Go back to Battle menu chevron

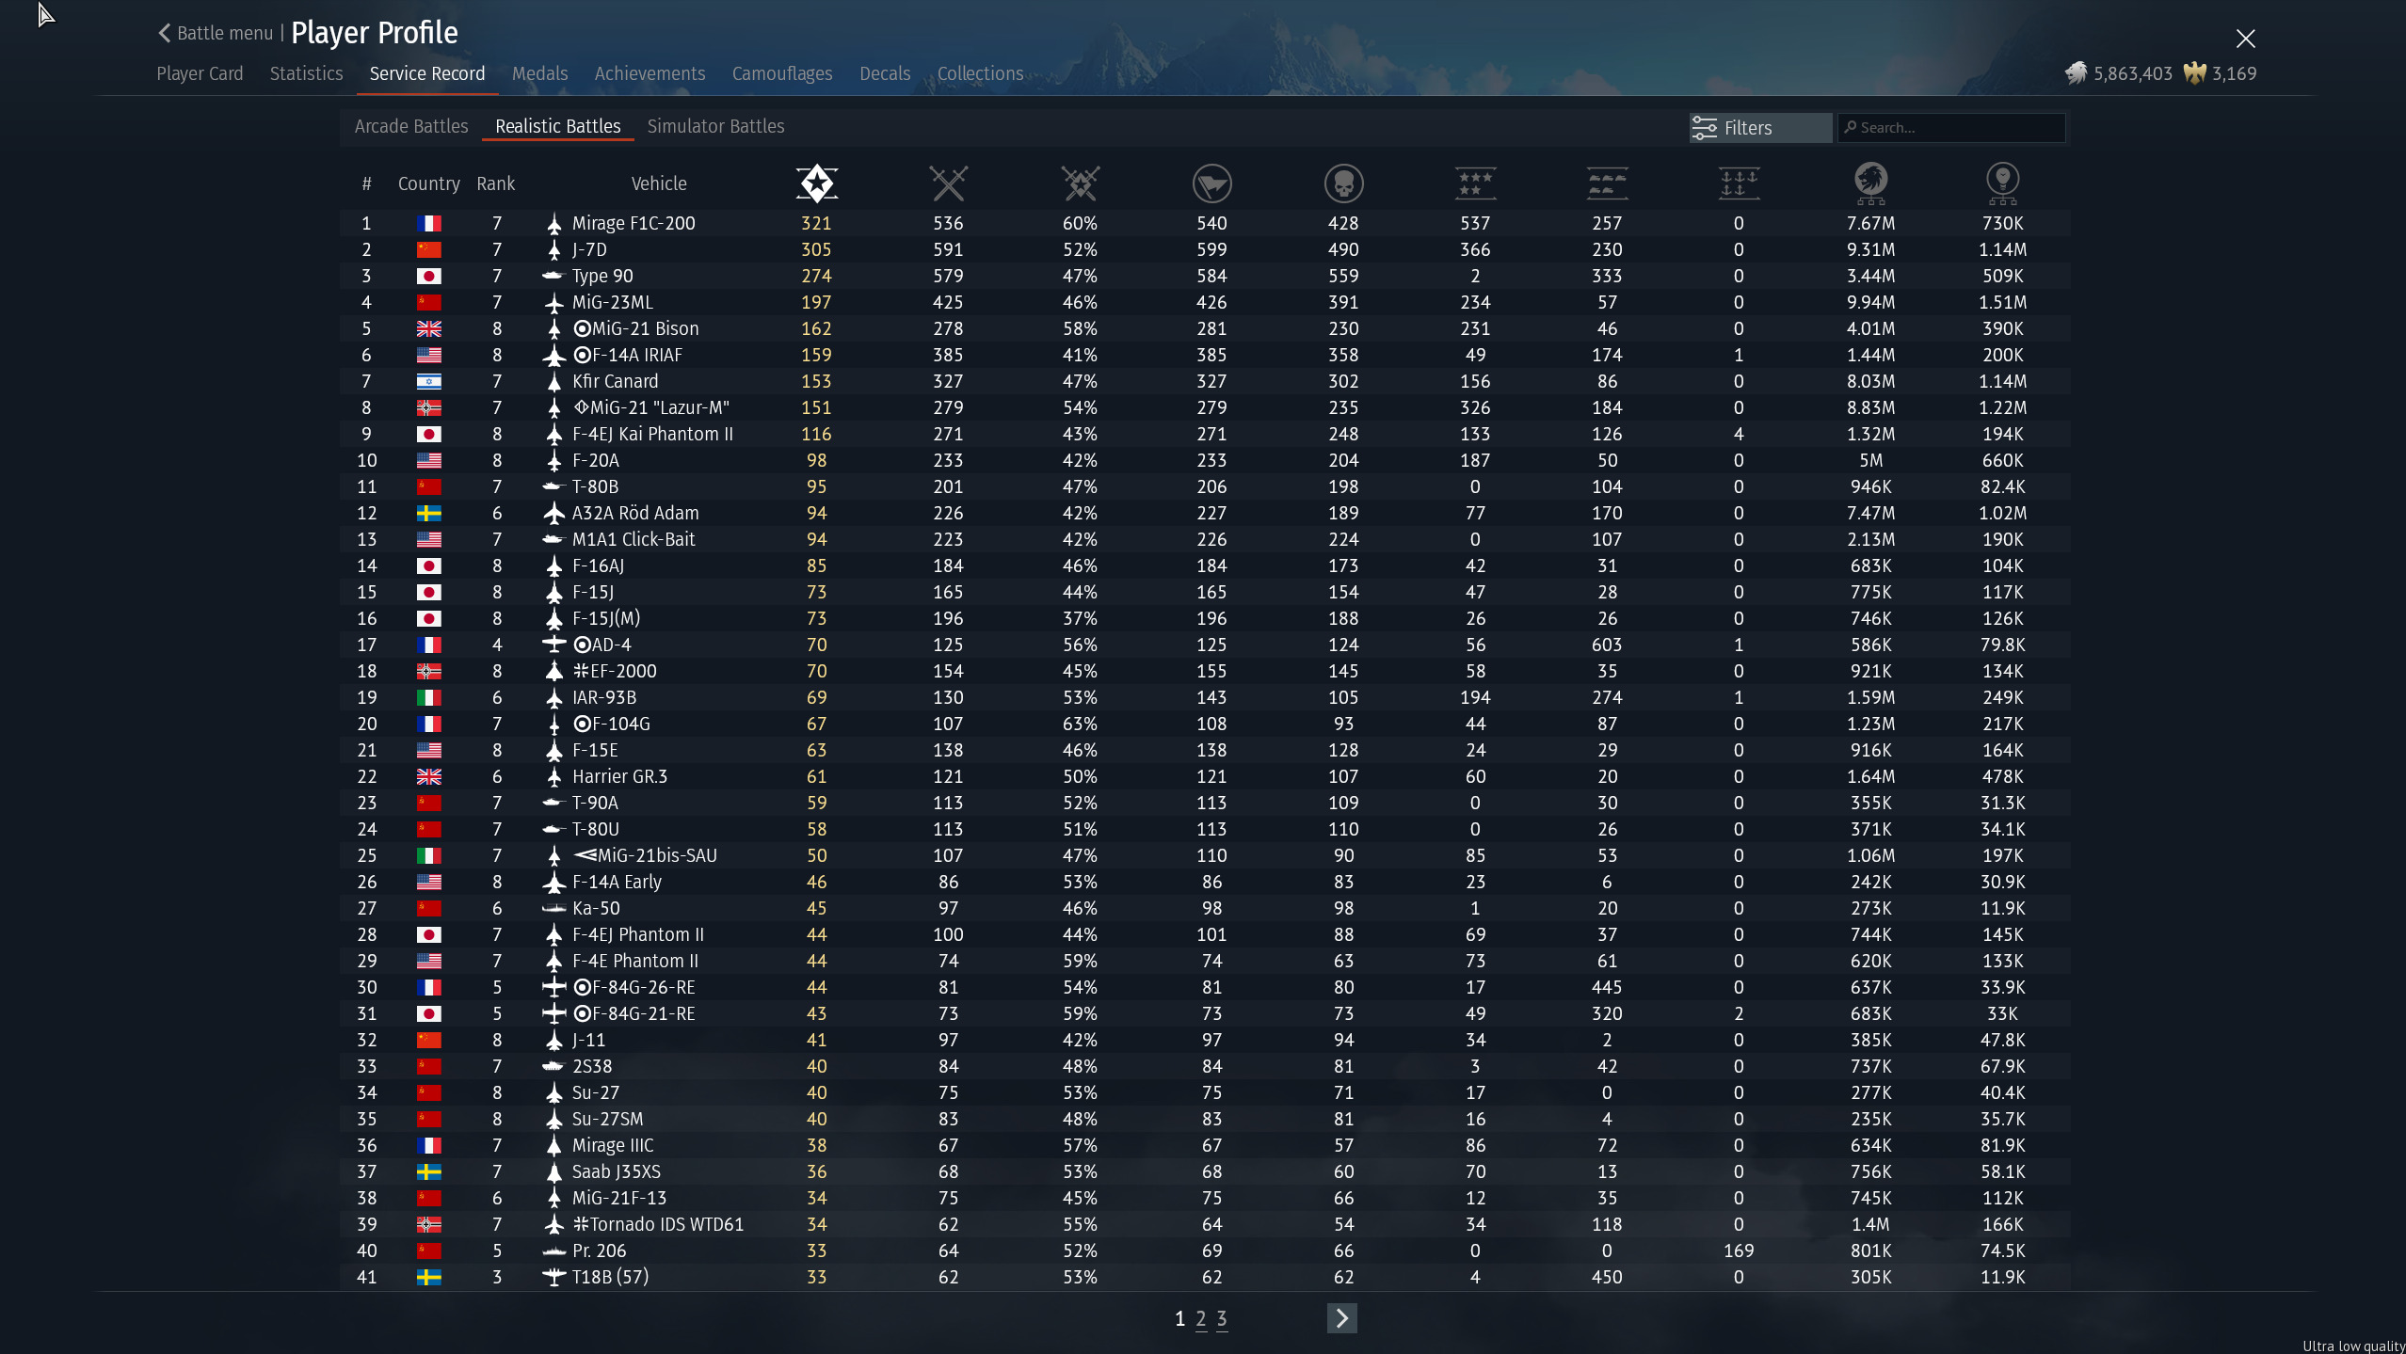click(166, 33)
